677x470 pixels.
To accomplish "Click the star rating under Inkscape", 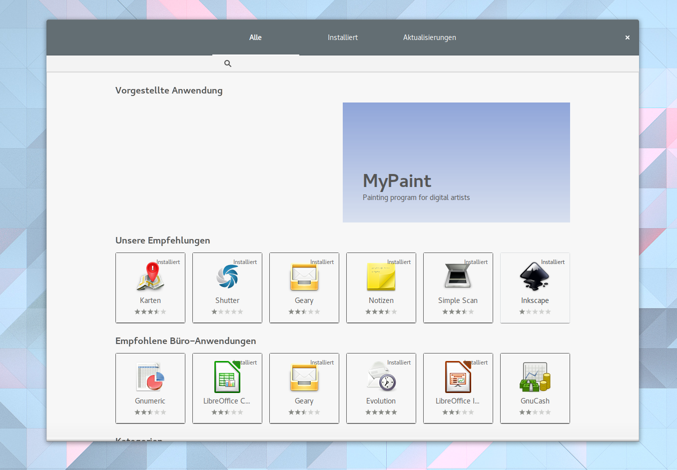I will click(535, 311).
